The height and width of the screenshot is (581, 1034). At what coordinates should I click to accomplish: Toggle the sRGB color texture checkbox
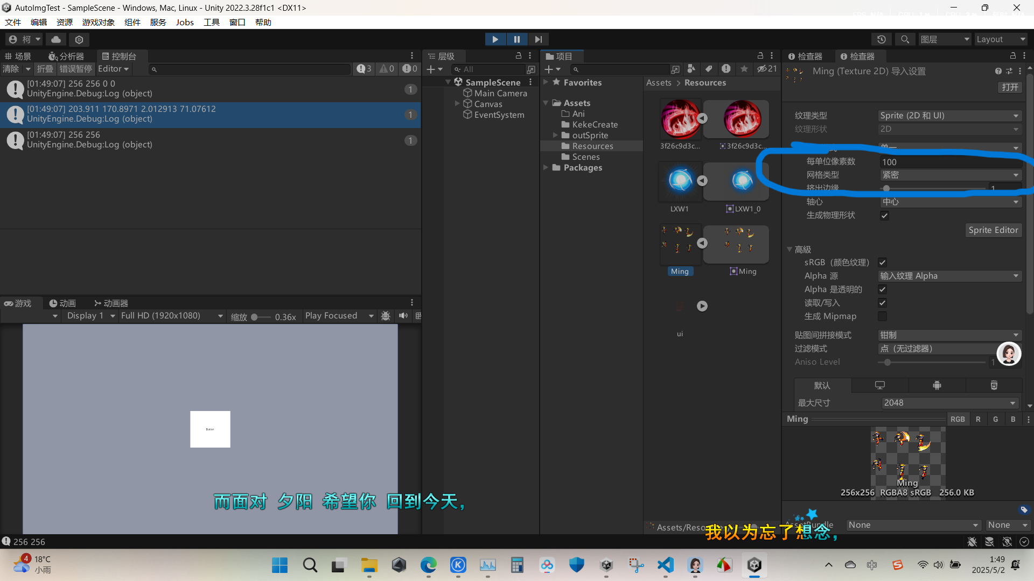click(882, 263)
